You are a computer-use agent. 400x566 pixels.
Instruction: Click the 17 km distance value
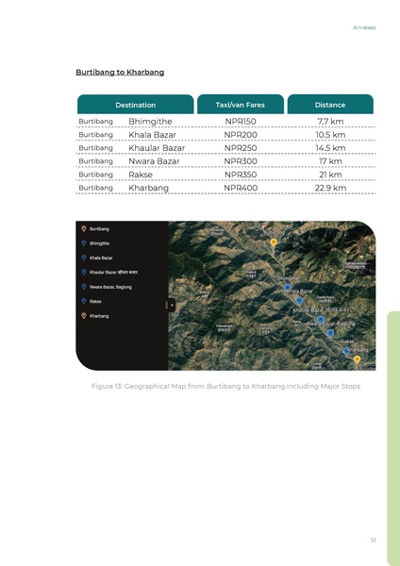[x=330, y=161]
